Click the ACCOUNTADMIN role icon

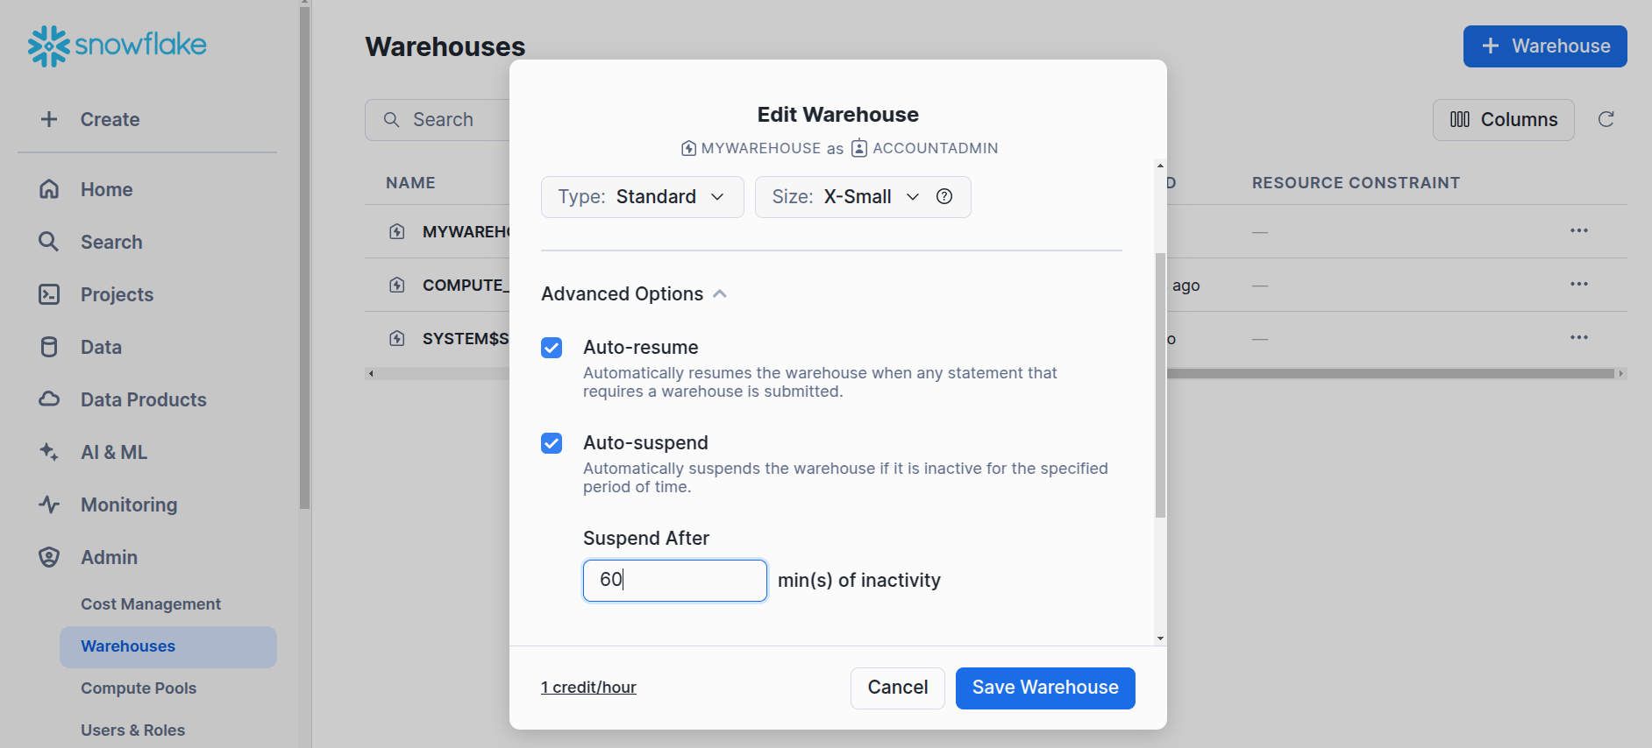859,148
